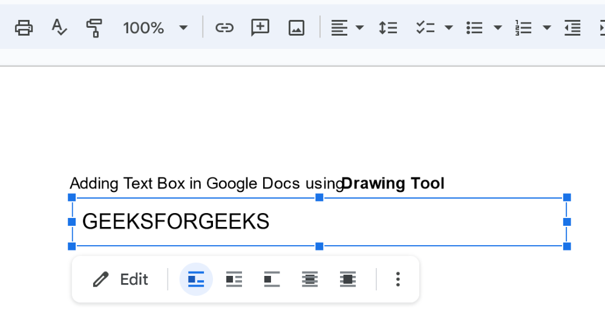
Task: Select Break text option
Action: (272, 279)
